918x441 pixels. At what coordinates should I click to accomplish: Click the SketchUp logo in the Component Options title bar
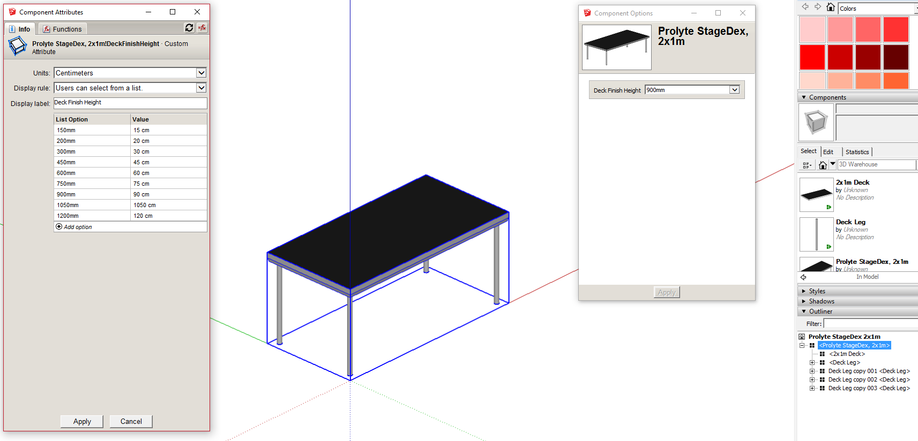point(587,13)
